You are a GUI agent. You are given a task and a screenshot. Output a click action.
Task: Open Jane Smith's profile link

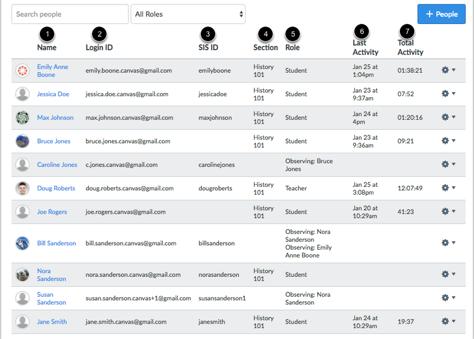(52, 322)
